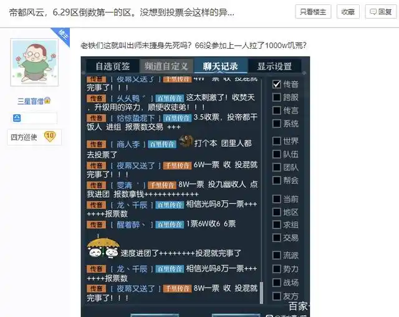
Task: Enable the 帮会 channel checkbox
Action: click(x=277, y=180)
